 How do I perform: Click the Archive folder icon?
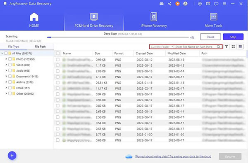coord(14,82)
